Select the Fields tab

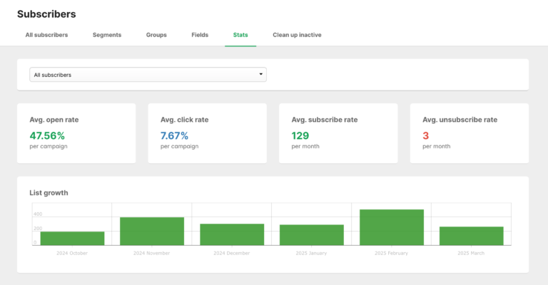click(200, 35)
